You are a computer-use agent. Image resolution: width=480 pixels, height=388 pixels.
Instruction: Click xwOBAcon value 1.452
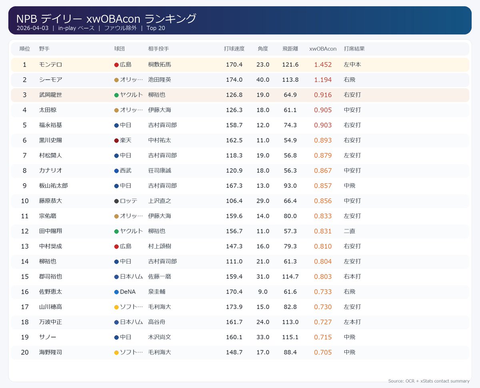[x=323, y=64]
